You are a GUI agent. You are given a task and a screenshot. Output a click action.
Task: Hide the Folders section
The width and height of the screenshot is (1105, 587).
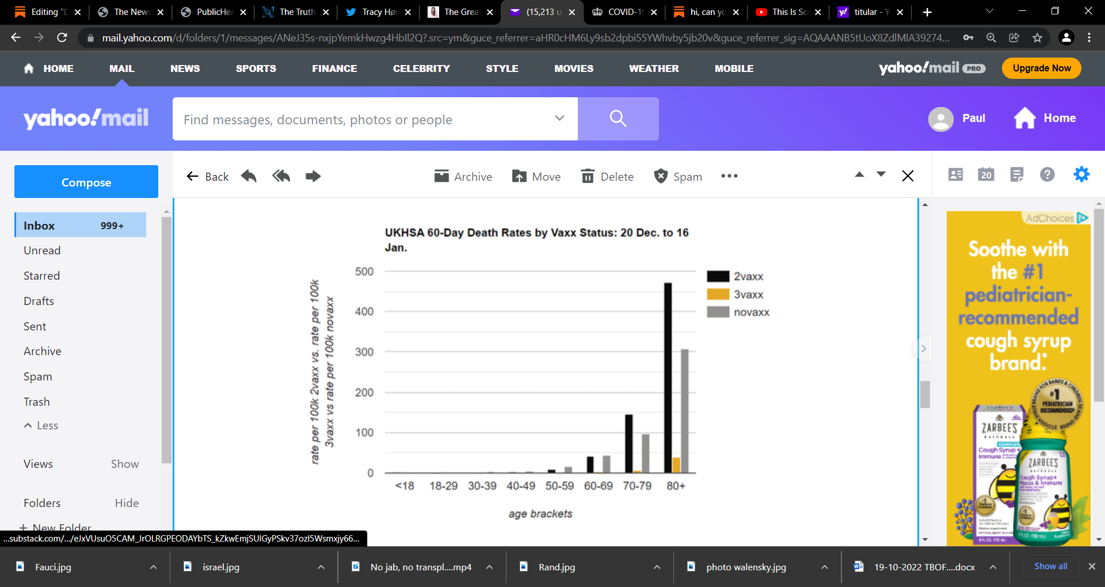click(x=127, y=503)
